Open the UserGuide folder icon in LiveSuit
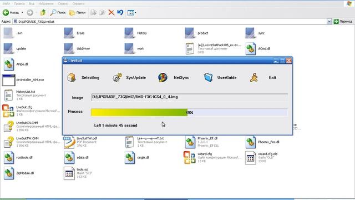Screen dimensions: 355x200 coord(208,78)
